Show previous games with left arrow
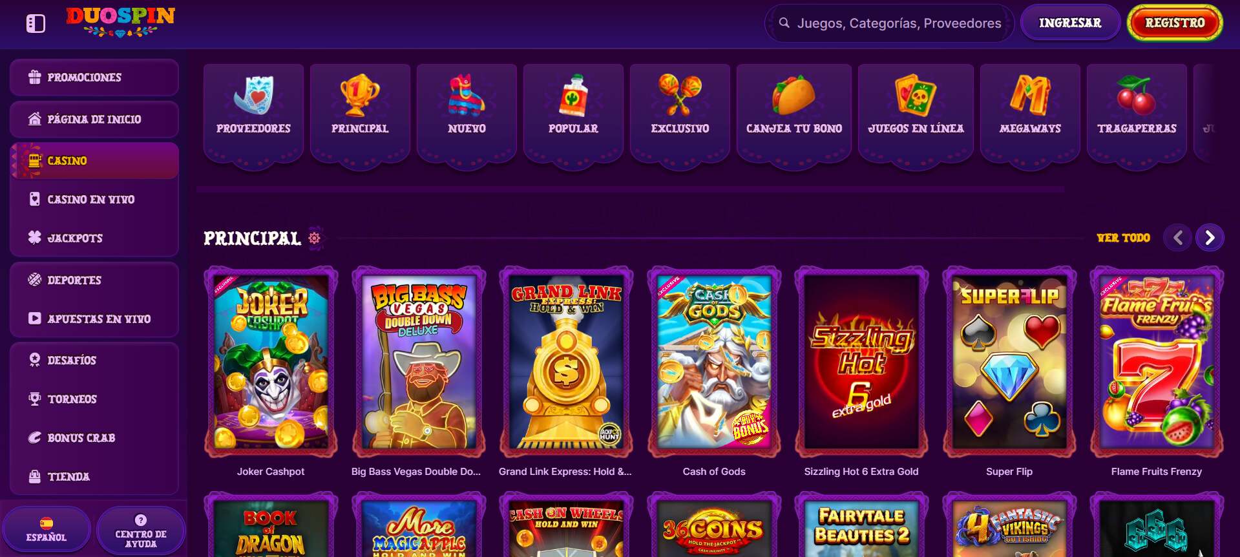The width and height of the screenshot is (1240, 557). pyautogui.click(x=1178, y=238)
